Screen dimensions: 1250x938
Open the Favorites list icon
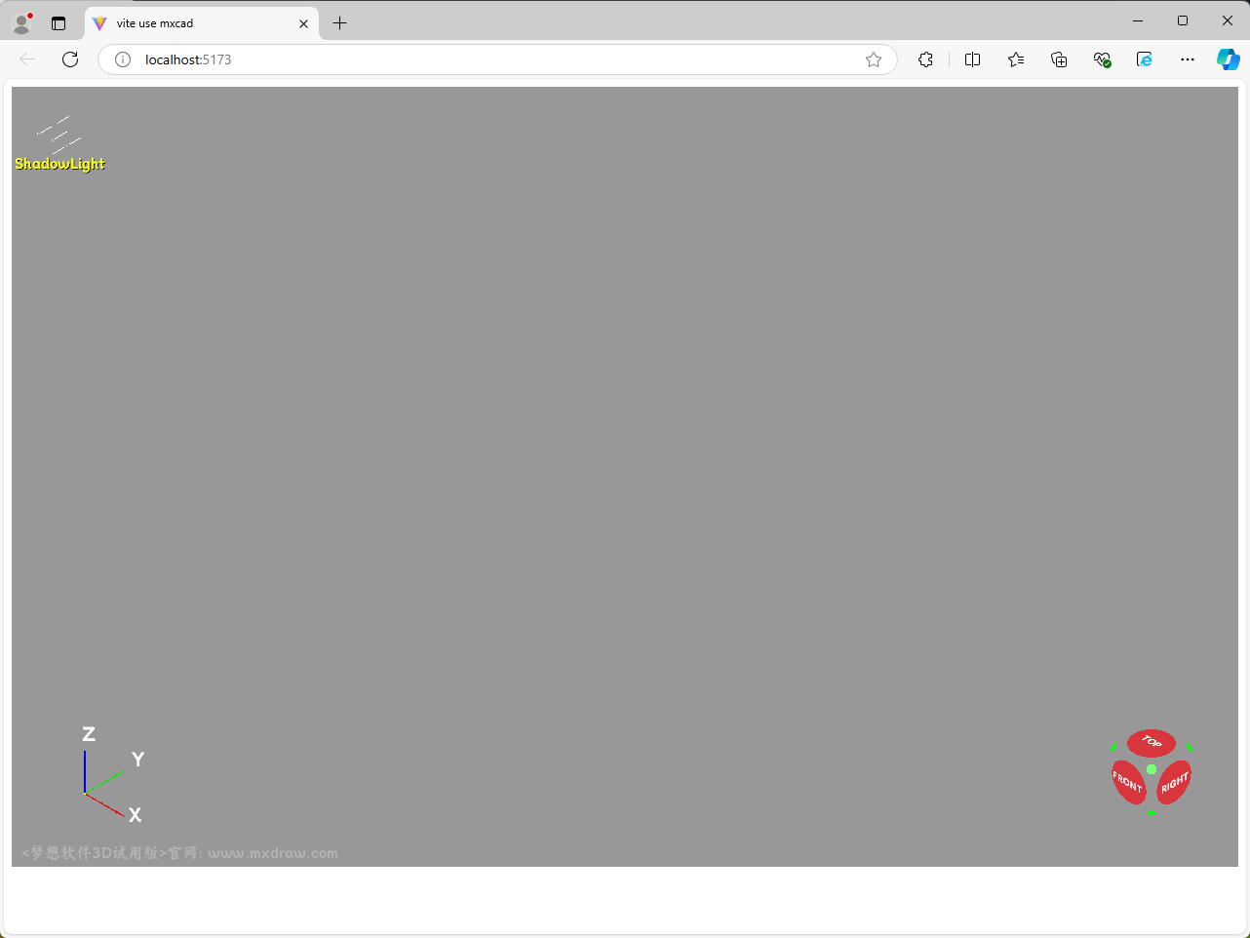click(x=1016, y=59)
